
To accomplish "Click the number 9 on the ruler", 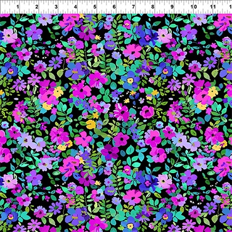I will pyautogui.click(x=172, y=7).
